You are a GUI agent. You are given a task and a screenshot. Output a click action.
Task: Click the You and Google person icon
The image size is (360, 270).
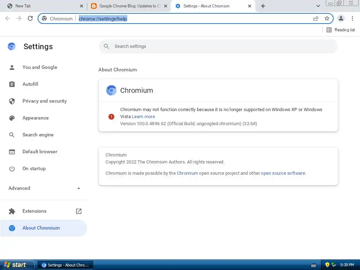12,67
